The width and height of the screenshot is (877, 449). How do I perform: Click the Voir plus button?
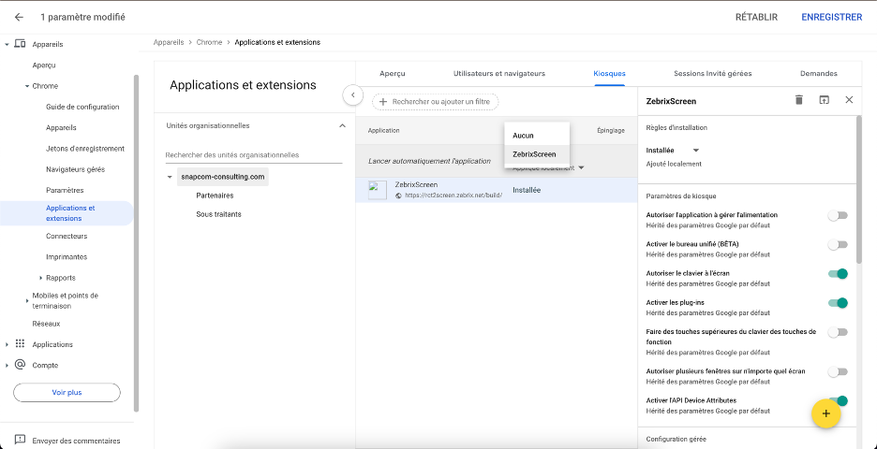coord(67,393)
